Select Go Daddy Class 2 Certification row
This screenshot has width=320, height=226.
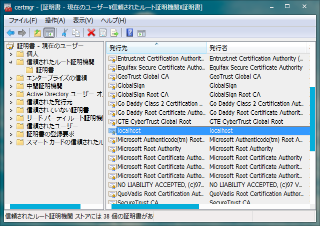pos(208,104)
